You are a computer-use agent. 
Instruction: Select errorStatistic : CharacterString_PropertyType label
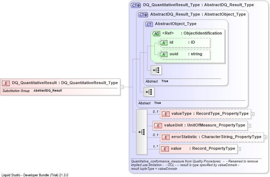pyautogui.click(x=216, y=137)
